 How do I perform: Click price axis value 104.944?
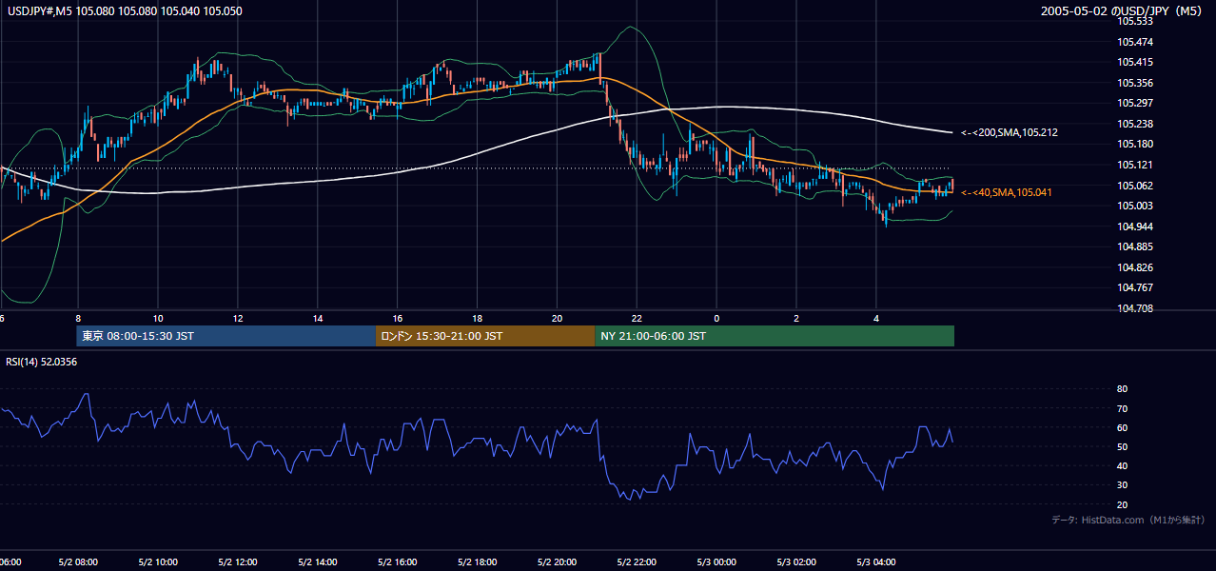pos(1134,226)
